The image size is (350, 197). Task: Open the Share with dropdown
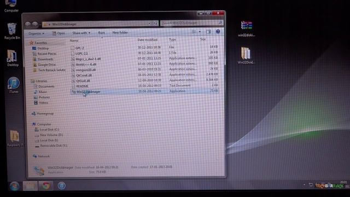pos(81,33)
